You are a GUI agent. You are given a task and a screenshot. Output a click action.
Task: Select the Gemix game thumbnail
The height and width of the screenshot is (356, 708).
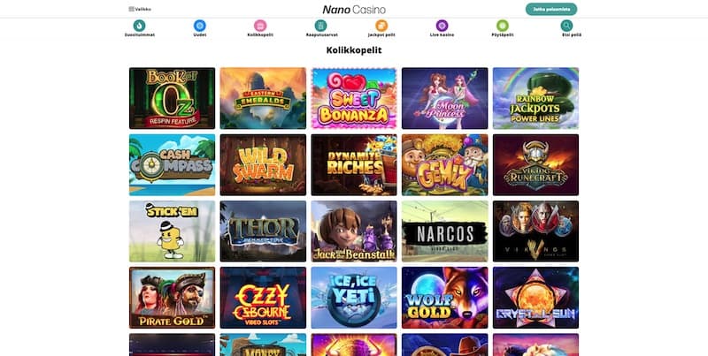coord(445,165)
